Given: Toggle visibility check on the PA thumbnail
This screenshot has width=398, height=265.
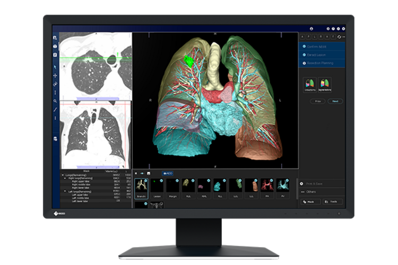Looking at the screenshot, I should (272, 181).
